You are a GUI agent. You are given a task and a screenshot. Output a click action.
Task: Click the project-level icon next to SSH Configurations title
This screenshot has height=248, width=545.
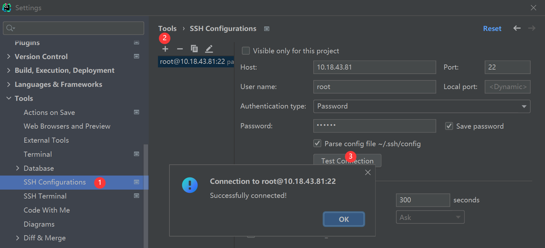tap(267, 29)
